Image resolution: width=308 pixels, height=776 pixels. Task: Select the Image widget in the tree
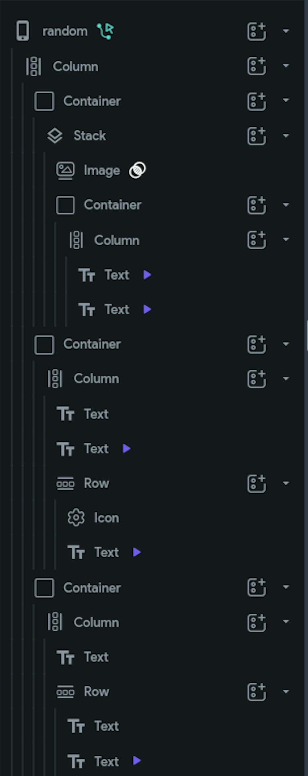point(102,170)
